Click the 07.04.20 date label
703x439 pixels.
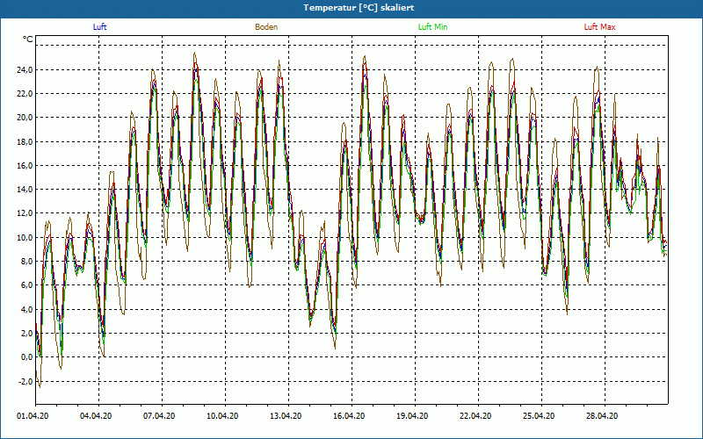pos(159,416)
